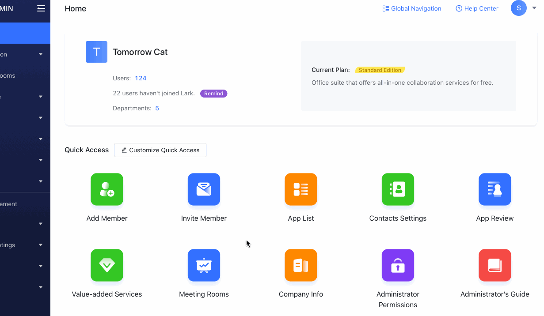The image size is (544, 316).
Task: Open the Add Member quick access icon
Action: click(x=107, y=189)
